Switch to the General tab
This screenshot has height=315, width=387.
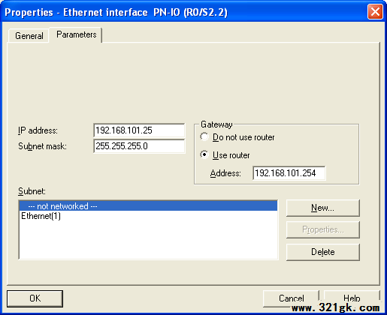point(29,36)
